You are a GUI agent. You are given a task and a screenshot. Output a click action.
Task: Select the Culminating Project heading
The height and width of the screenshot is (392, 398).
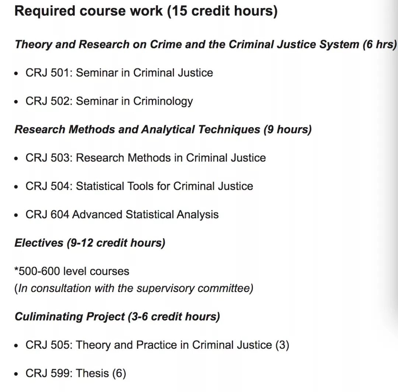pyautogui.click(x=117, y=317)
